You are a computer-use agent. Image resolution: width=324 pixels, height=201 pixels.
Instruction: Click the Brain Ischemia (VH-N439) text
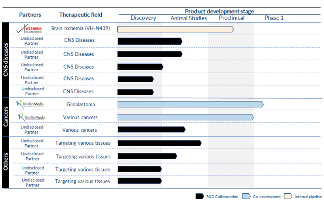pos(81,28)
